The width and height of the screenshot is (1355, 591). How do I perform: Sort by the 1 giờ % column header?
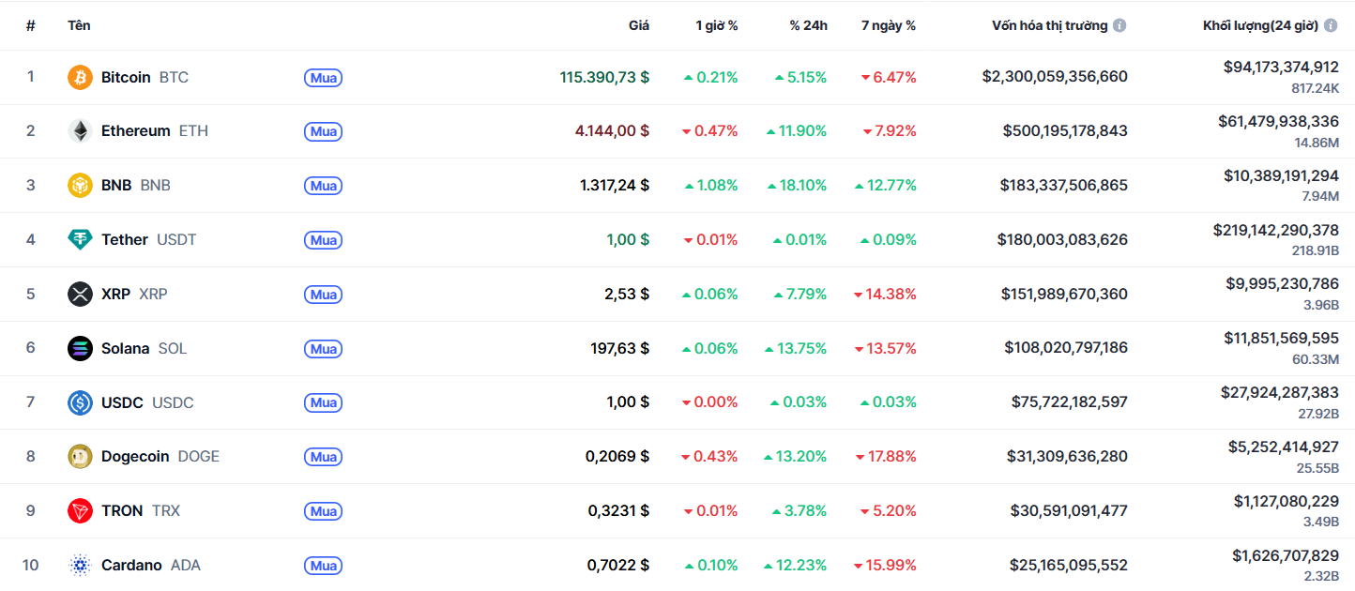[717, 25]
